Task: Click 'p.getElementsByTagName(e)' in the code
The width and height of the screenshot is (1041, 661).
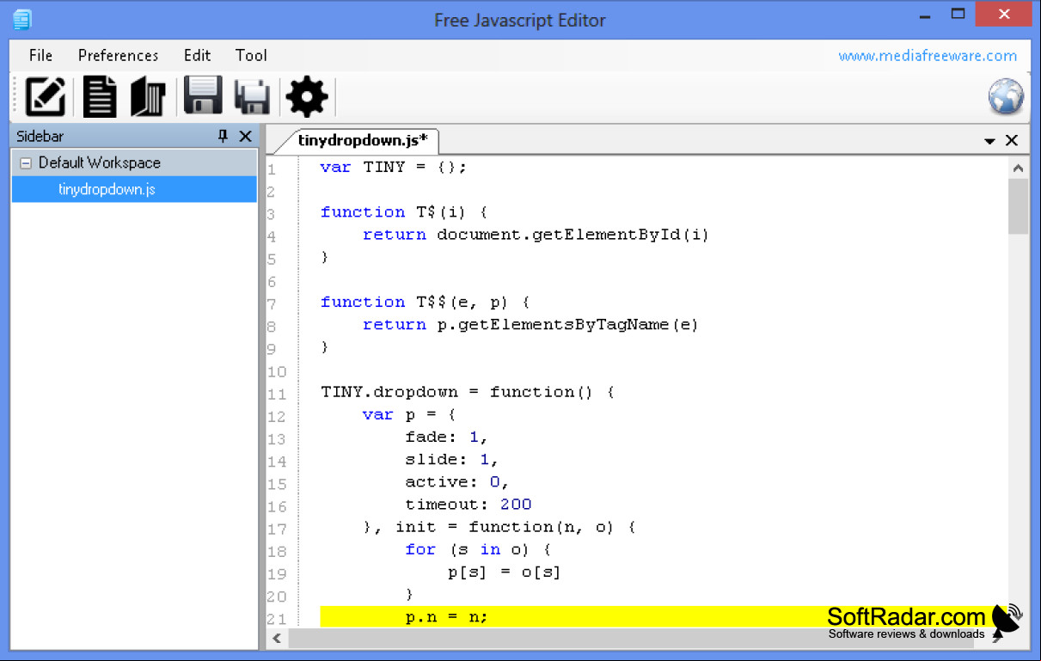Action: pos(568,324)
